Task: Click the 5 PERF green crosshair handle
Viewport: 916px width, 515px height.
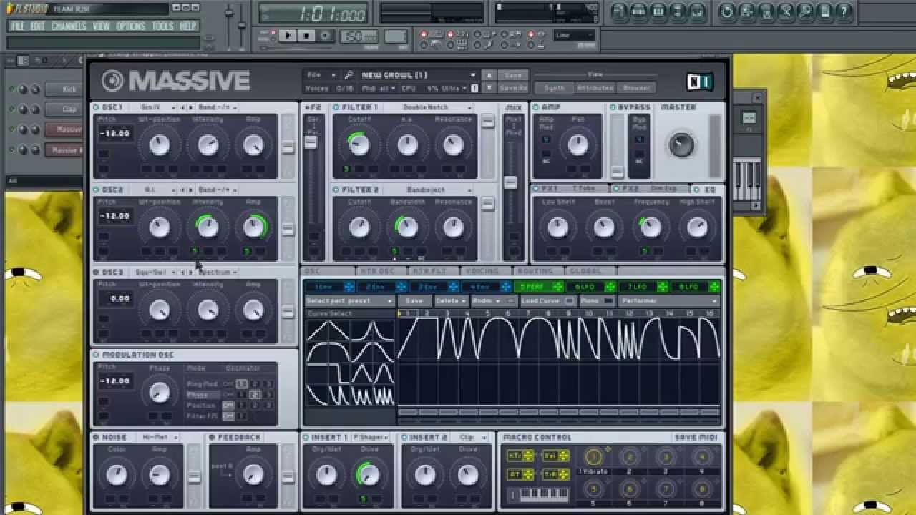Action: coord(557,287)
